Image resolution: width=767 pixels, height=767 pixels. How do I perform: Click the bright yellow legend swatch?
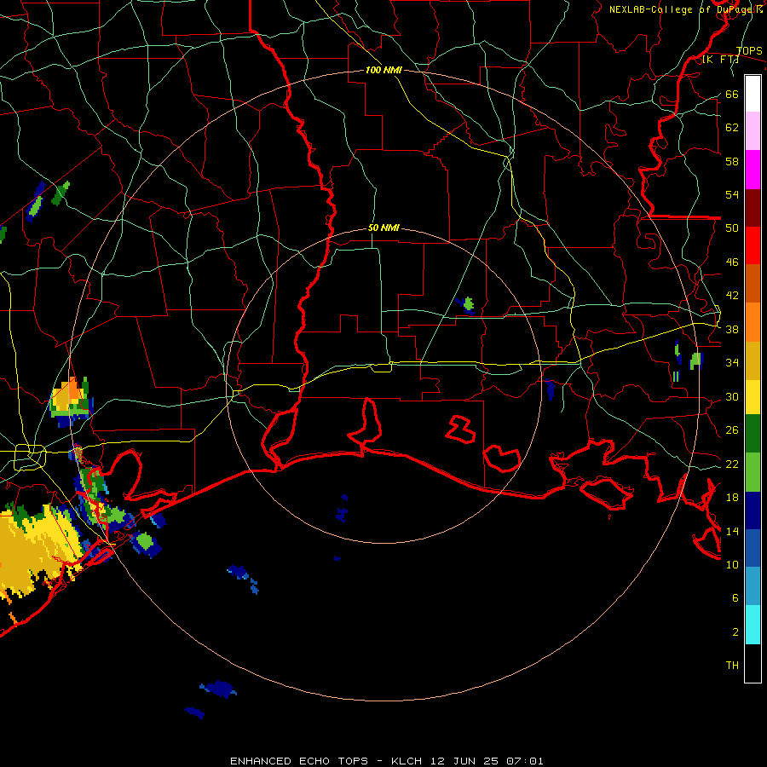pos(753,397)
